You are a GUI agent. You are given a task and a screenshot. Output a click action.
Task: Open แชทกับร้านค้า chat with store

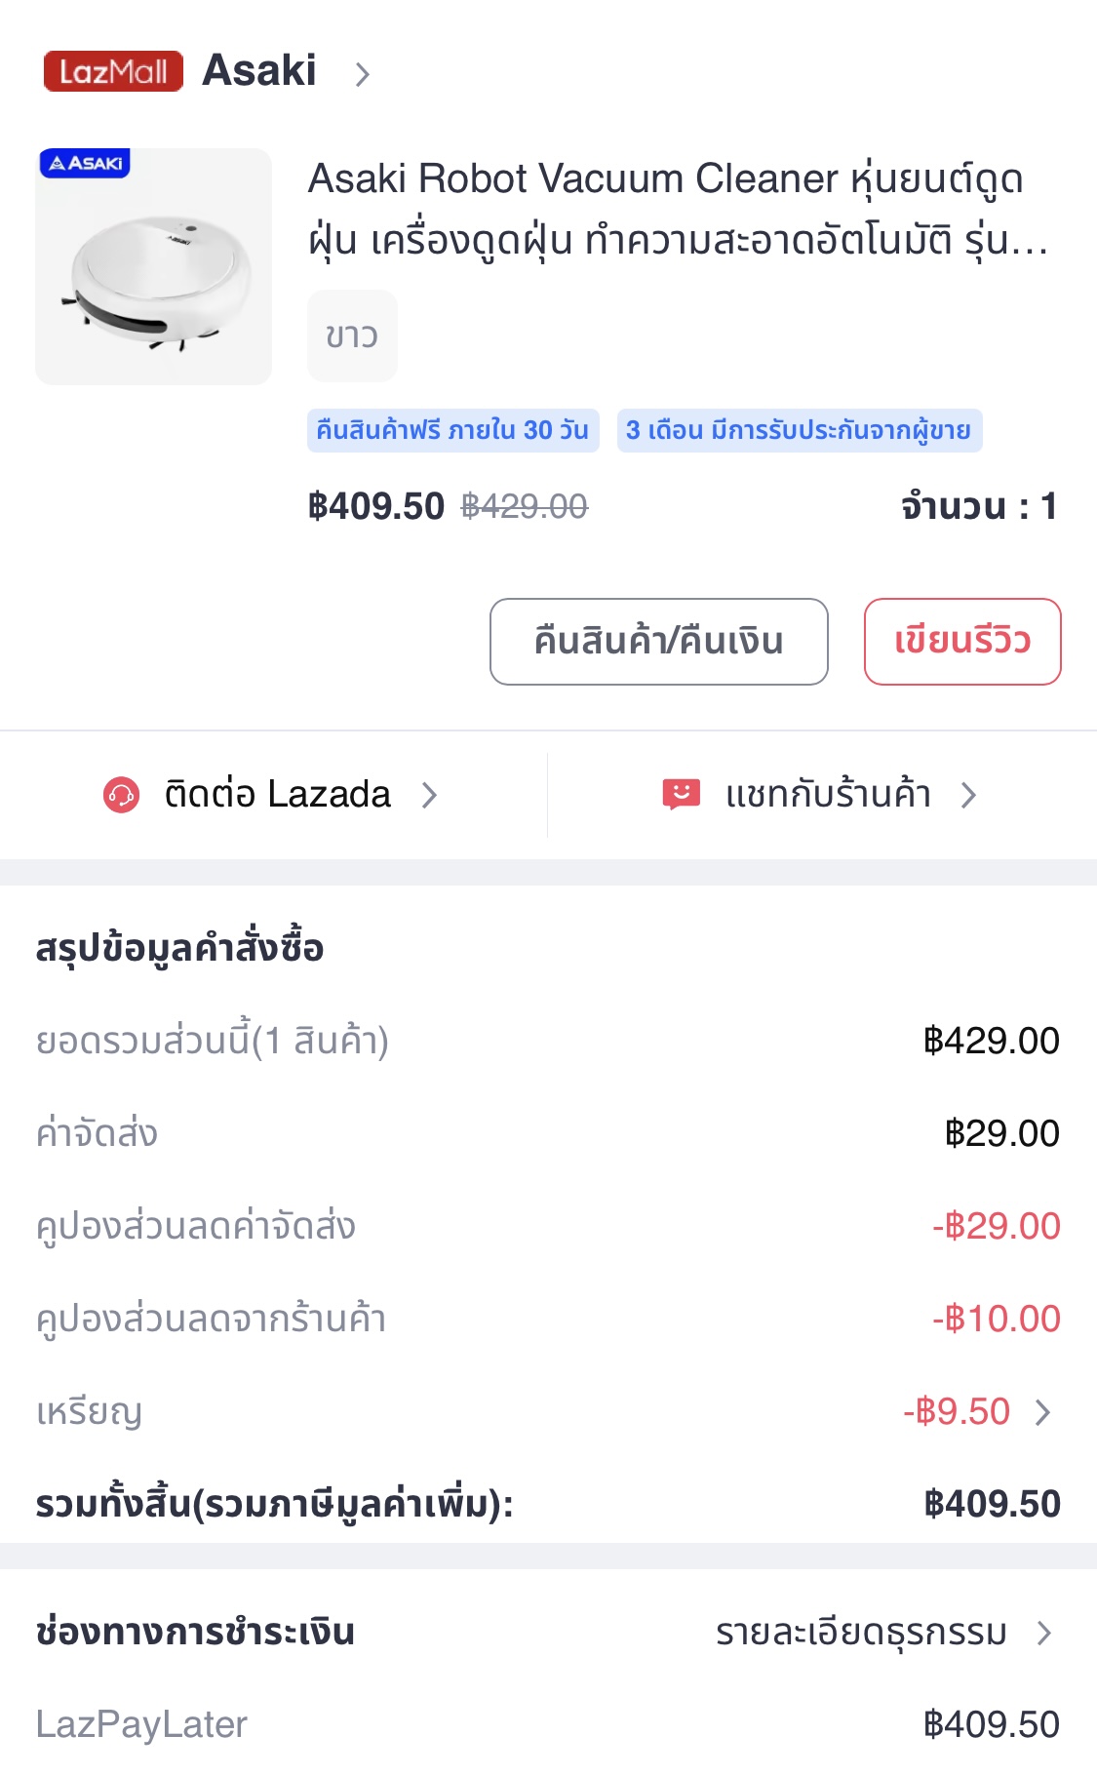tap(828, 795)
